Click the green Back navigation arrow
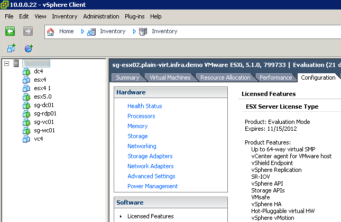Screen dimensions: 341x222 [x=10, y=31]
